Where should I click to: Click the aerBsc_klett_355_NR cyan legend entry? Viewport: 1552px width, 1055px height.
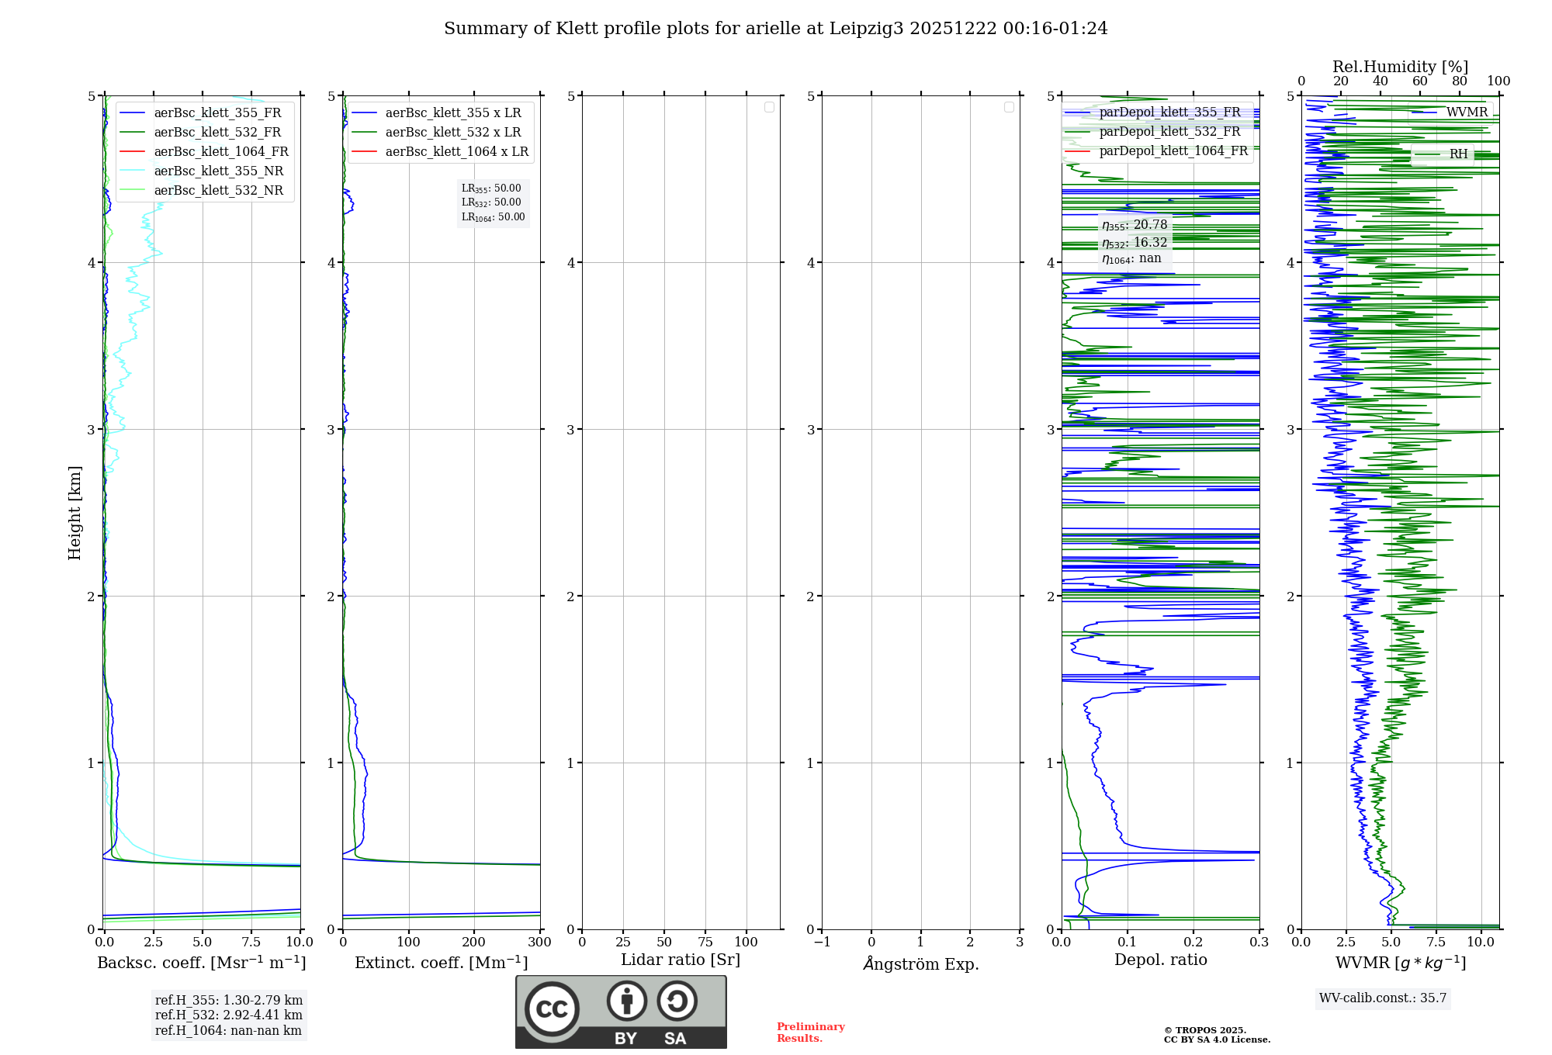pyautogui.click(x=218, y=171)
